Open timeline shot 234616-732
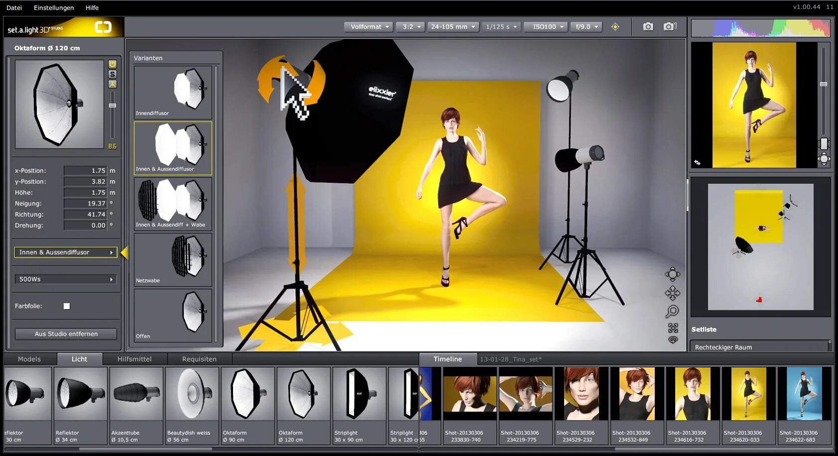This screenshot has height=456, width=838. [x=693, y=406]
